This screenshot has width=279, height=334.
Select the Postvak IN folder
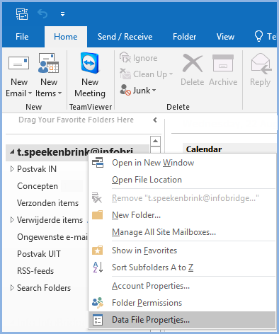37,169
